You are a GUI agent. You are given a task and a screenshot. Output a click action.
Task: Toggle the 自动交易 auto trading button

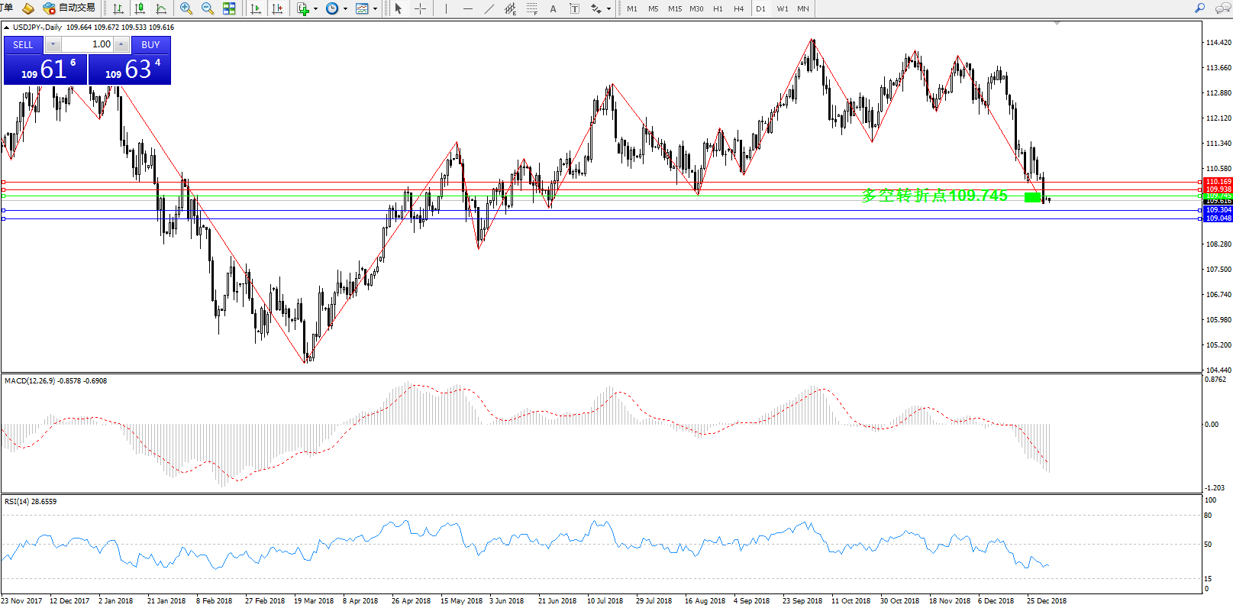[x=69, y=8]
